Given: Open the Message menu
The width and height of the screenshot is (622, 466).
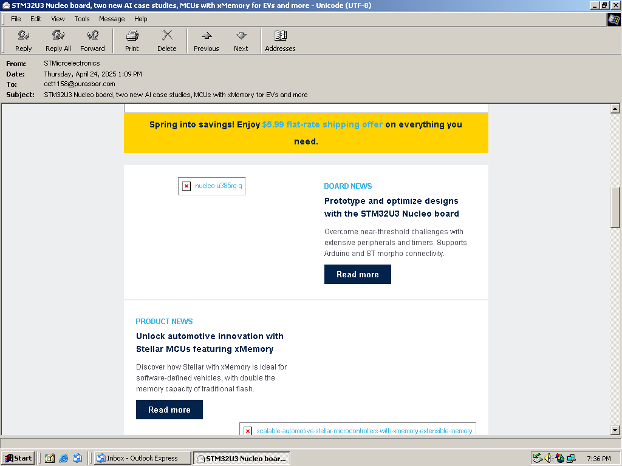Looking at the screenshot, I should [x=112, y=19].
